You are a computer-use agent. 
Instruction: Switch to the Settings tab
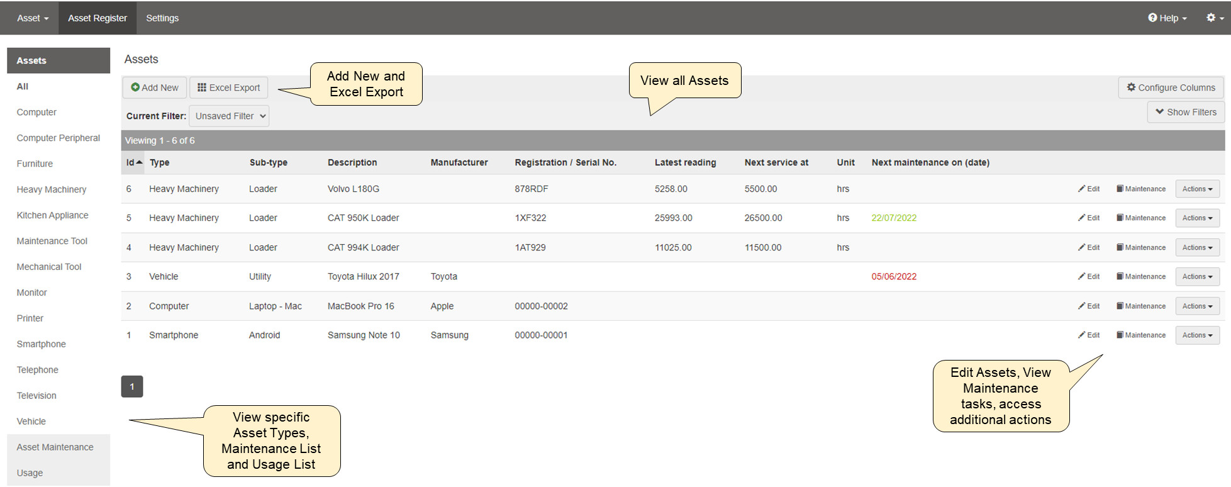162,18
